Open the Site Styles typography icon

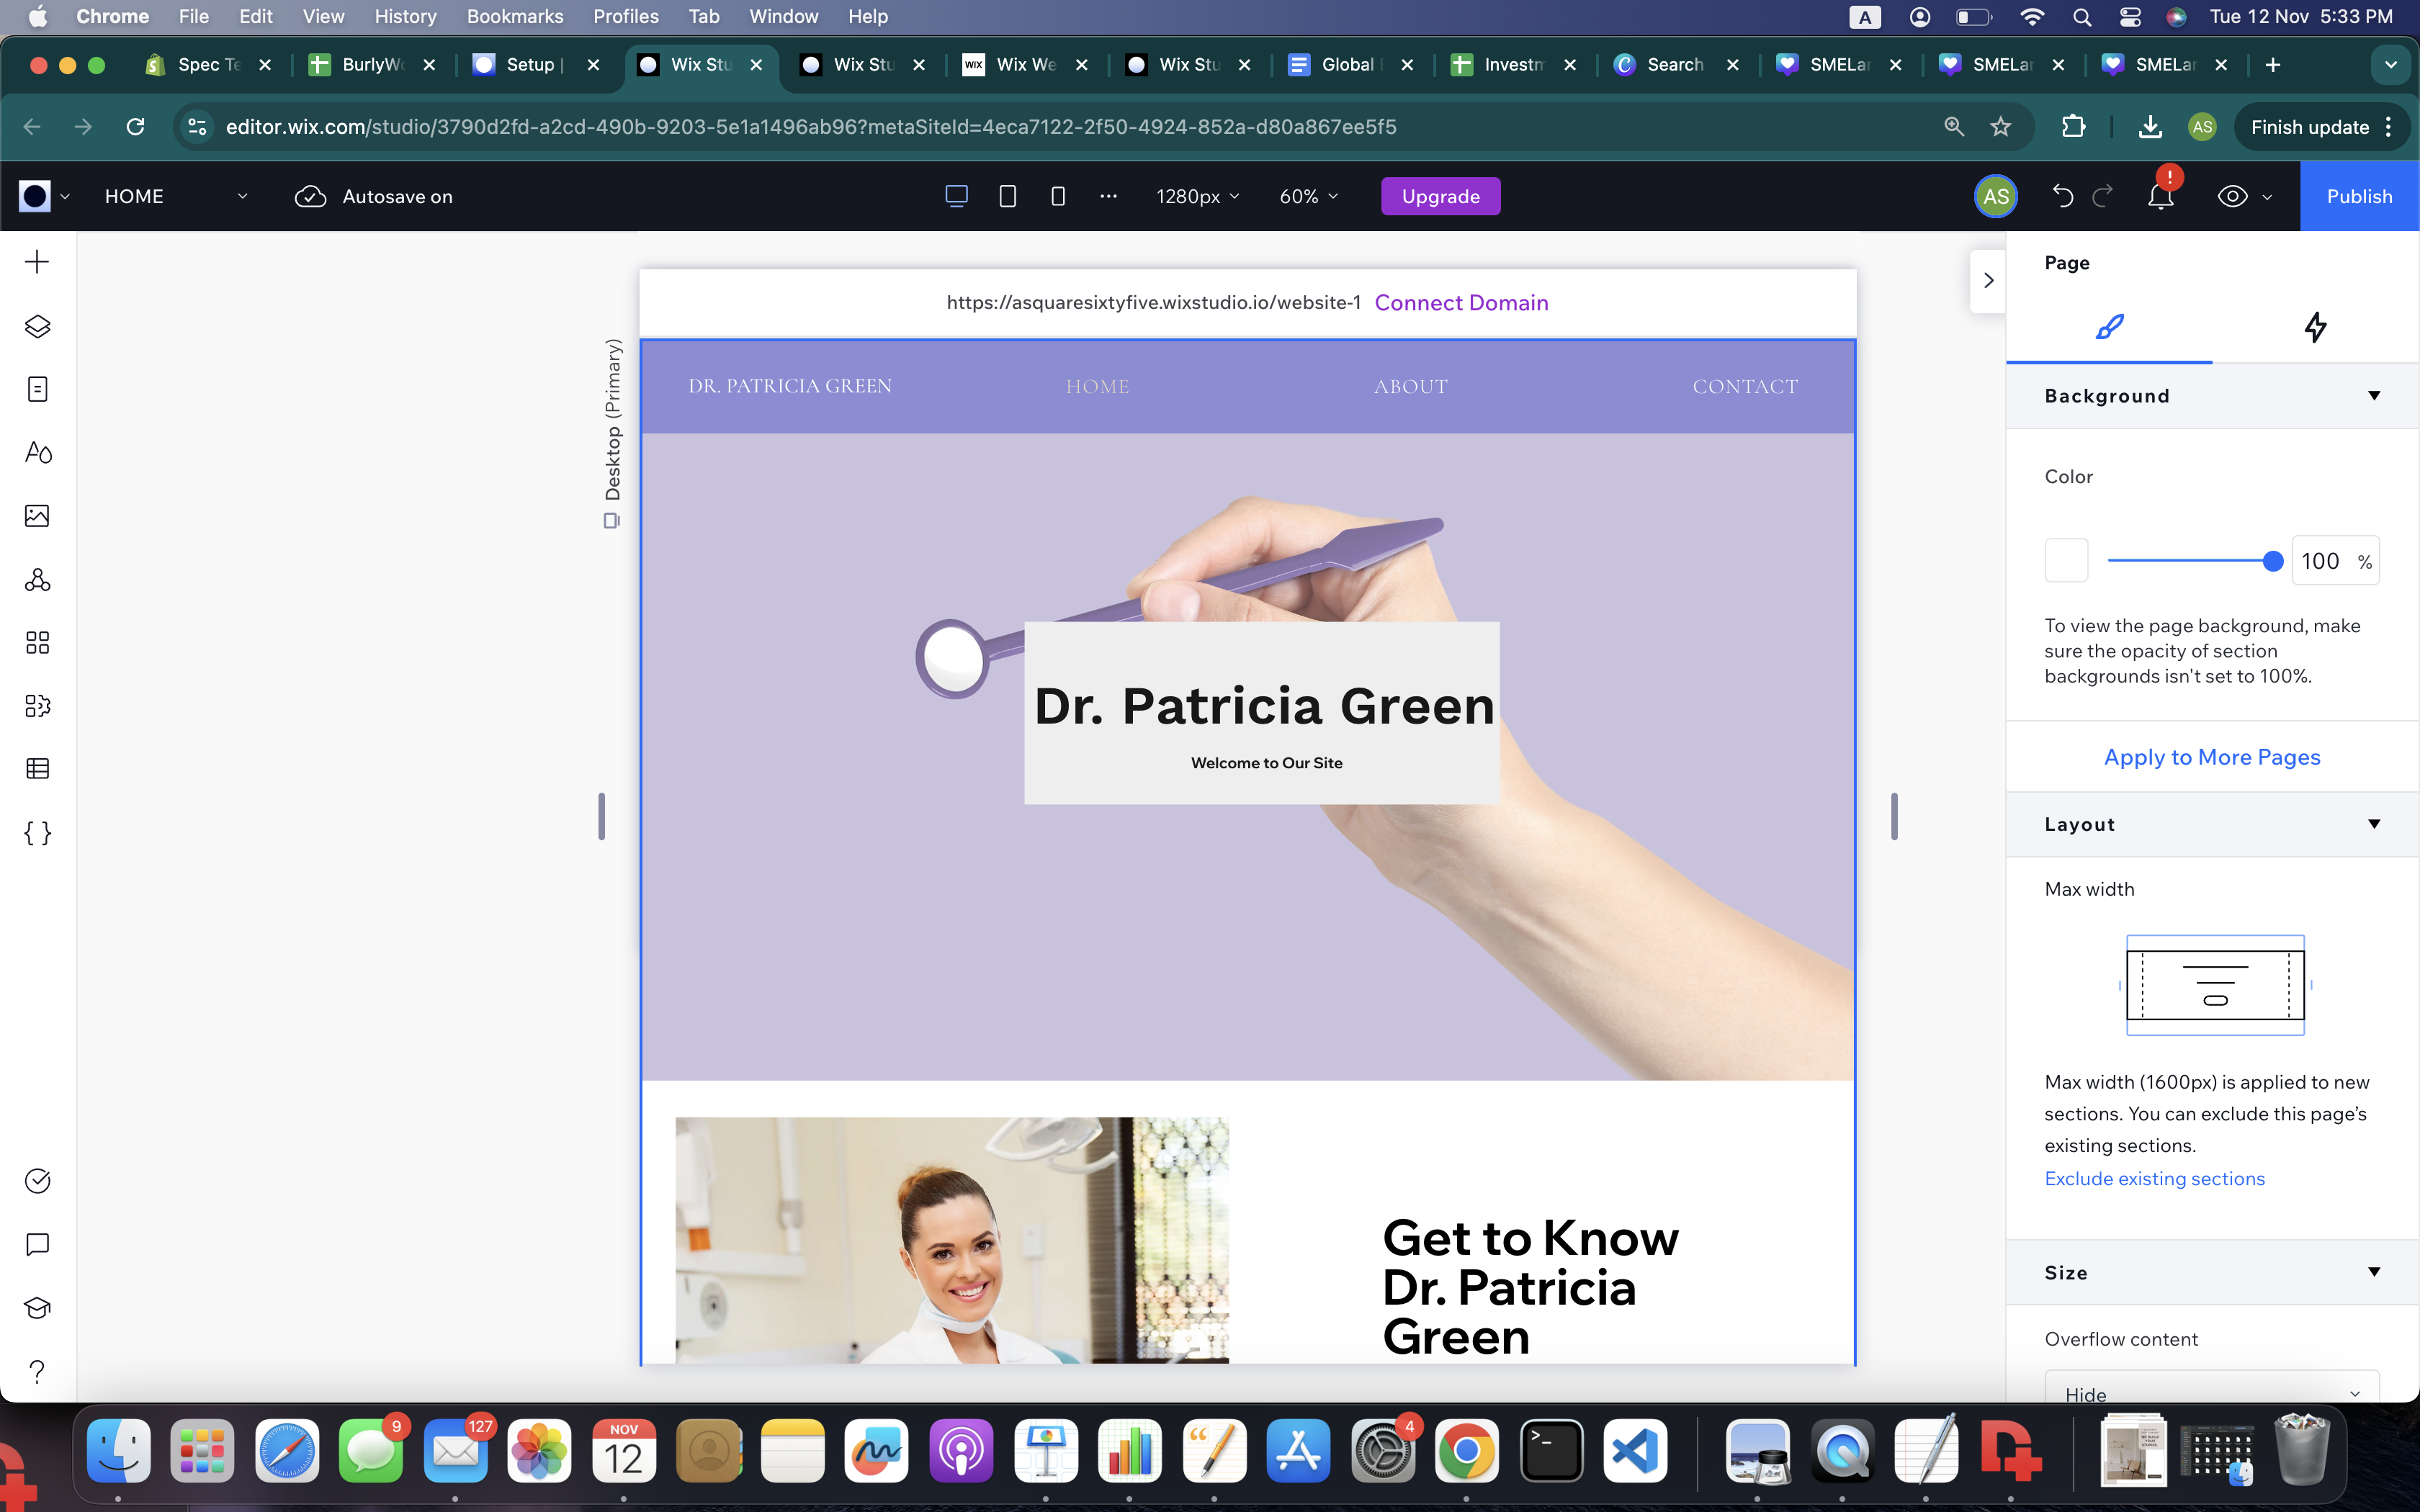coord(37,453)
